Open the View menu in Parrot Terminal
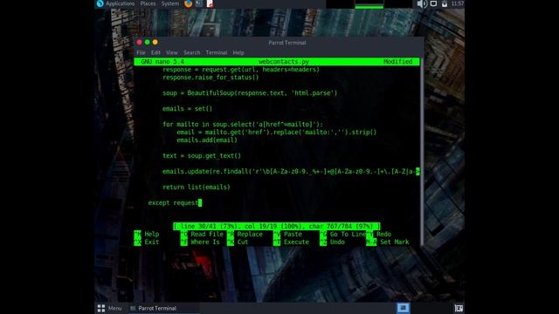 (x=171, y=52)
